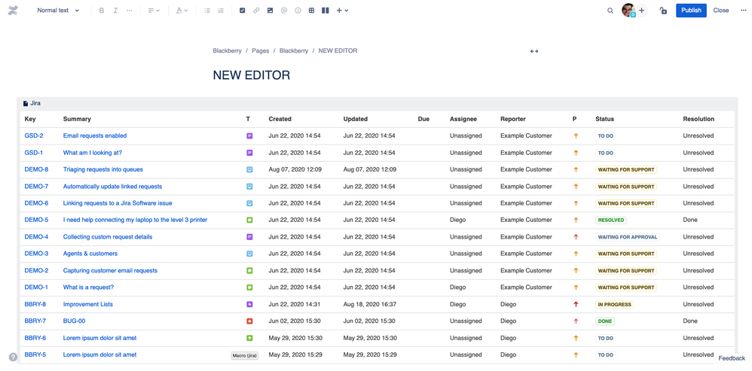Close the editor

tap(721, 10)
